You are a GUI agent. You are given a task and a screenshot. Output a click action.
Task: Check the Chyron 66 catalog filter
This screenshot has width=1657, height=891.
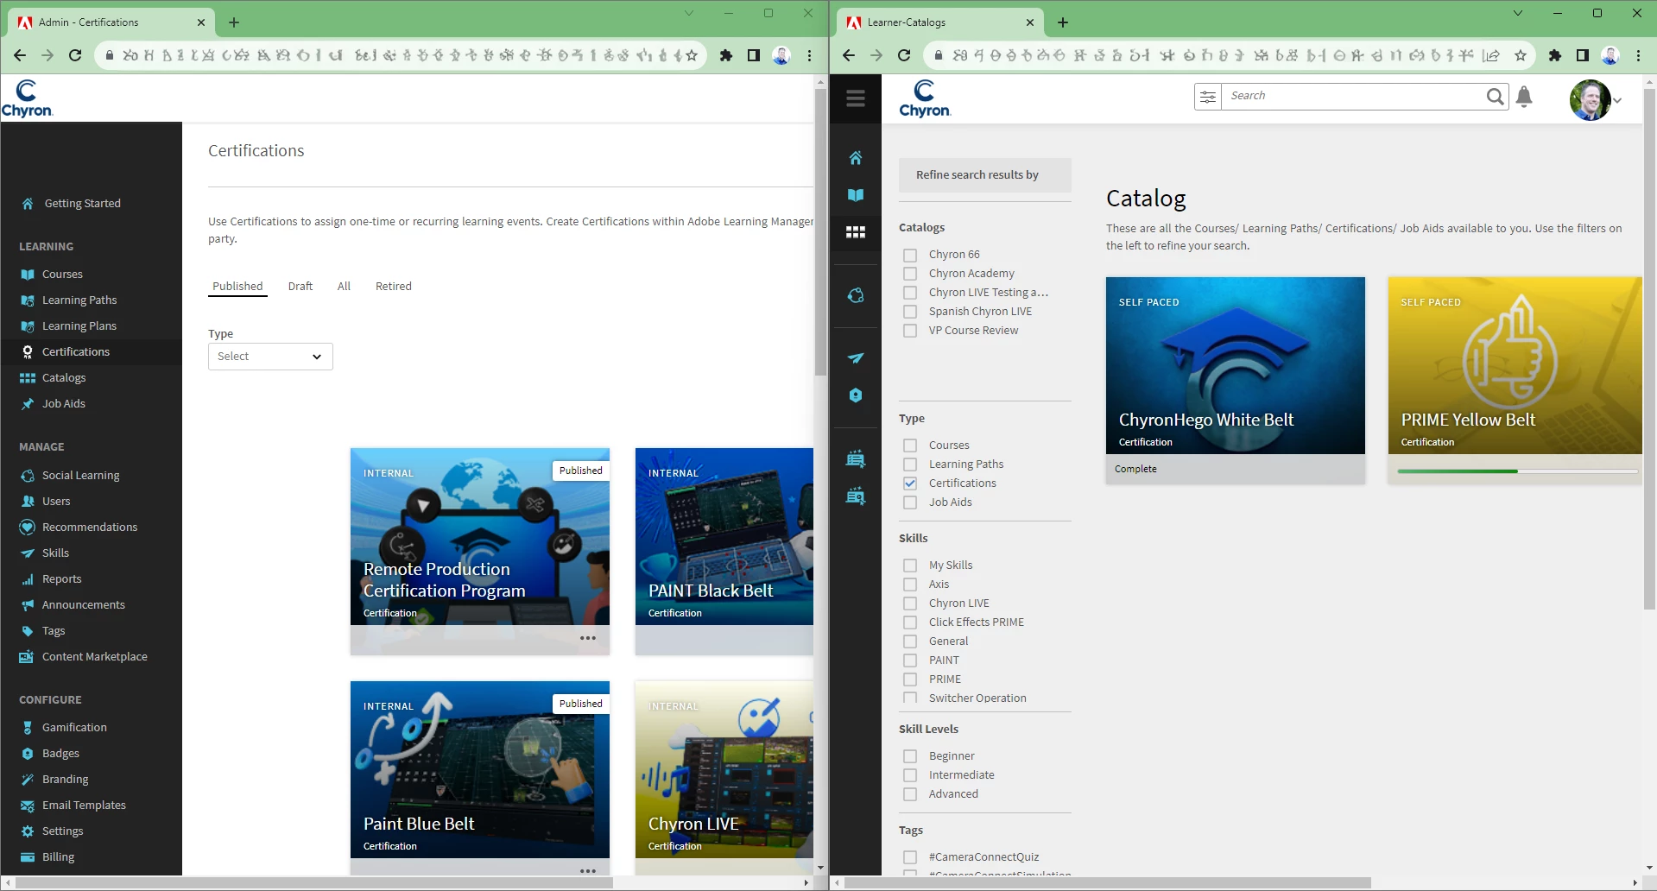910,256
